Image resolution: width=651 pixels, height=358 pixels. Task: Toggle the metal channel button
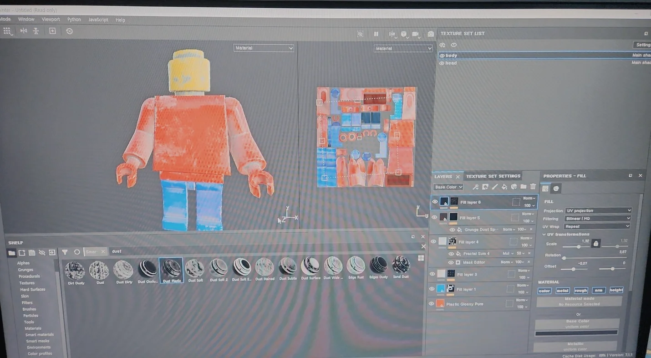(x=563, y=291)
